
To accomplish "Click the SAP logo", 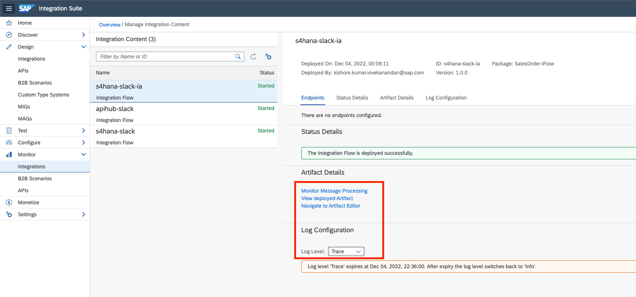I will [27, 8].
